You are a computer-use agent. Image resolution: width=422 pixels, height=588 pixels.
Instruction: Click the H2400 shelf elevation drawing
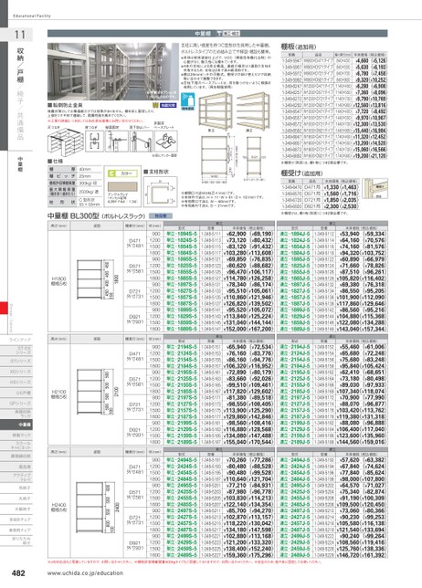pos(98,509)
